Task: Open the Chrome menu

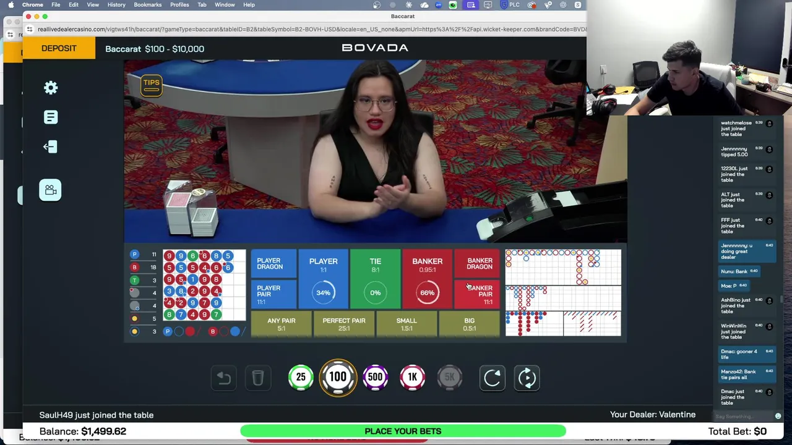Action: tap(33, 5)
